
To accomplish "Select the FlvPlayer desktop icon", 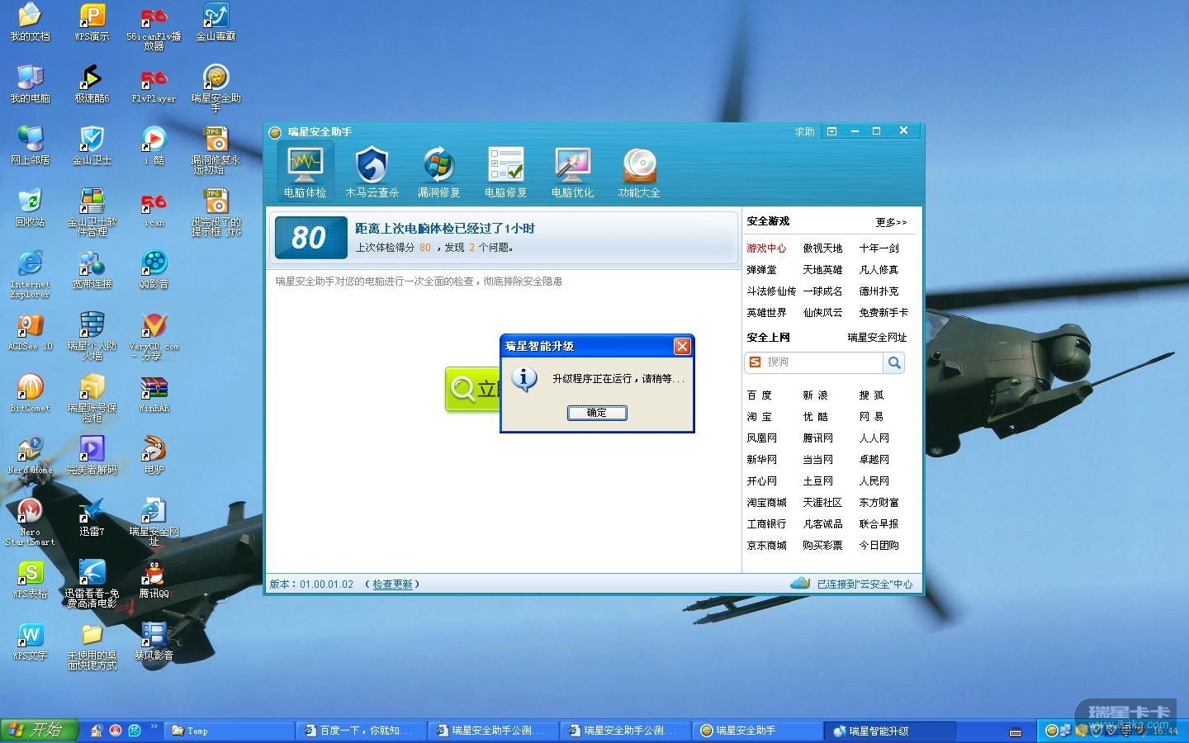I will (x=154, y=84).
